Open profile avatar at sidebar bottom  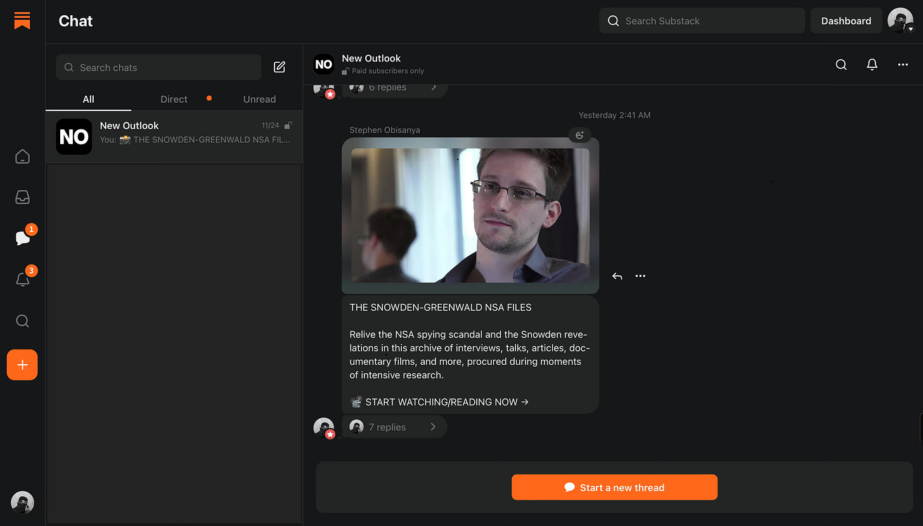point(22,503)
